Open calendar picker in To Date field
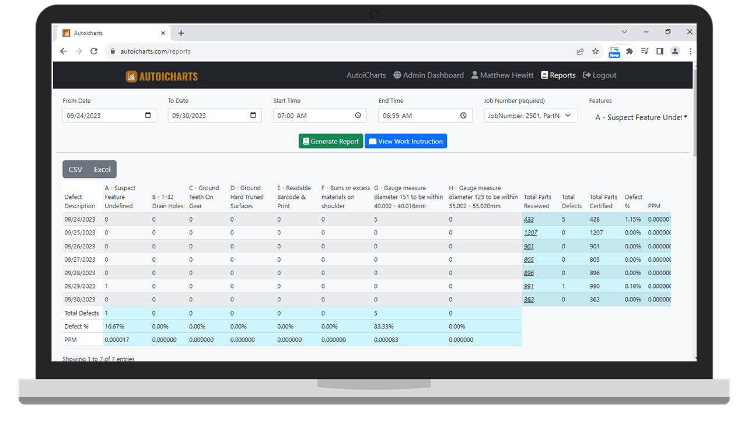This screenshot has height=421, width=748. (x=253, y=115)
